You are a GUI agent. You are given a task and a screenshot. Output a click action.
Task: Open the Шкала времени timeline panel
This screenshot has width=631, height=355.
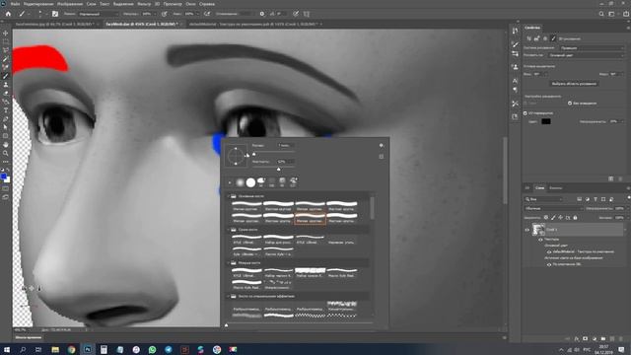pyautogui.click(x=29, y=337)
